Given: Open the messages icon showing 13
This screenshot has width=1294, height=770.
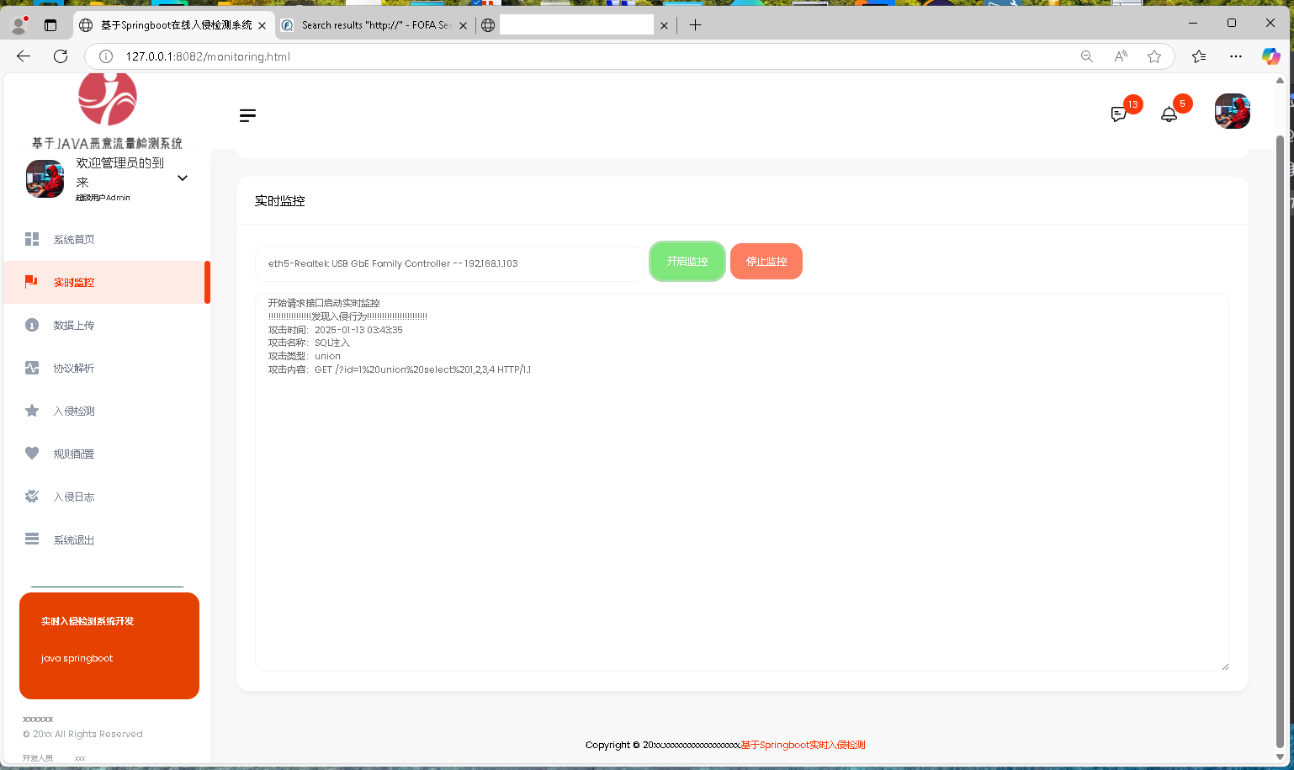Looking at the screenshot, I should click(x=1118, y=114).
